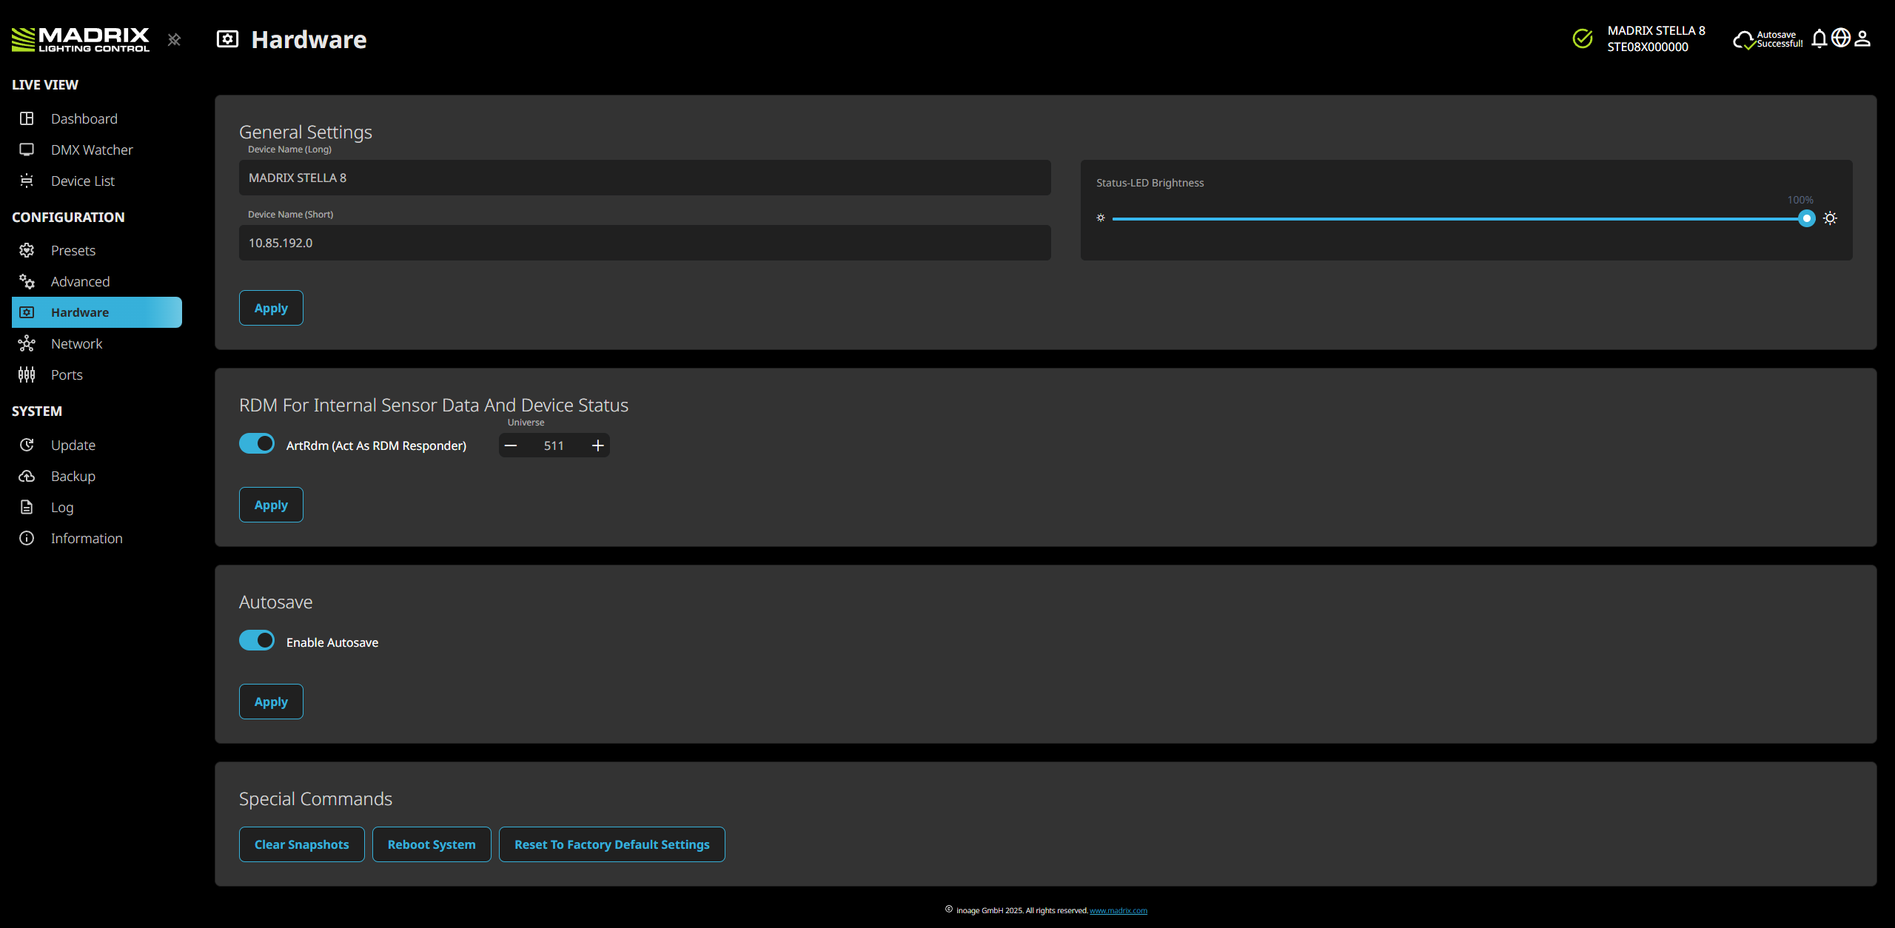Click the Backup cloud icon
Screen dimensions: 1895x928
27,476
